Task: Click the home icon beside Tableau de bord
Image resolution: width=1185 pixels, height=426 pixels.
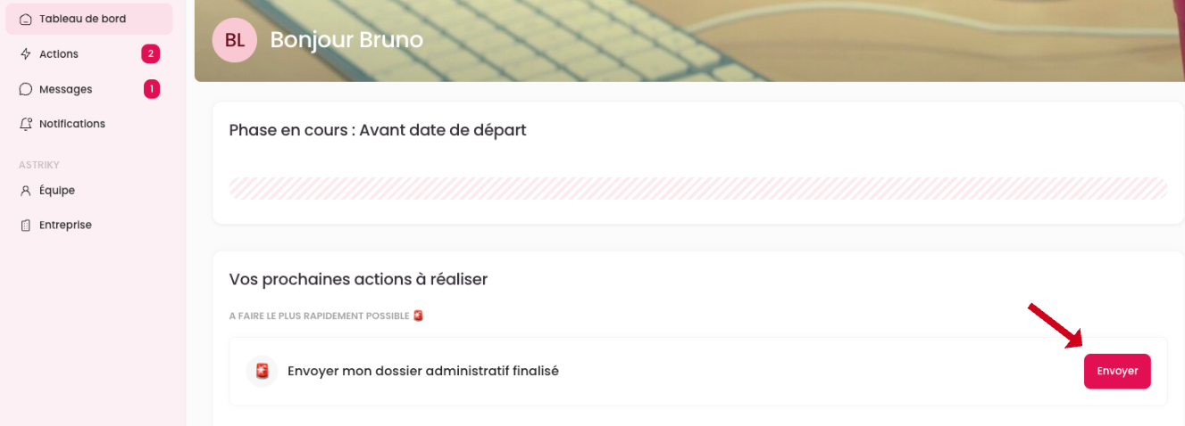Action: [x=26, y=19]
